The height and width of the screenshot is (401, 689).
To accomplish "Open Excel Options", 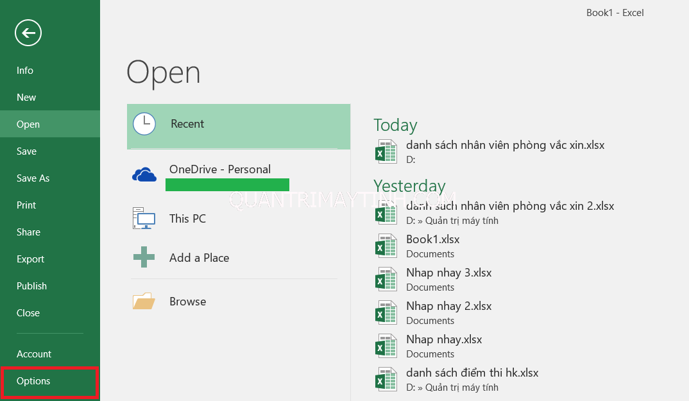I will click(33, 381).
